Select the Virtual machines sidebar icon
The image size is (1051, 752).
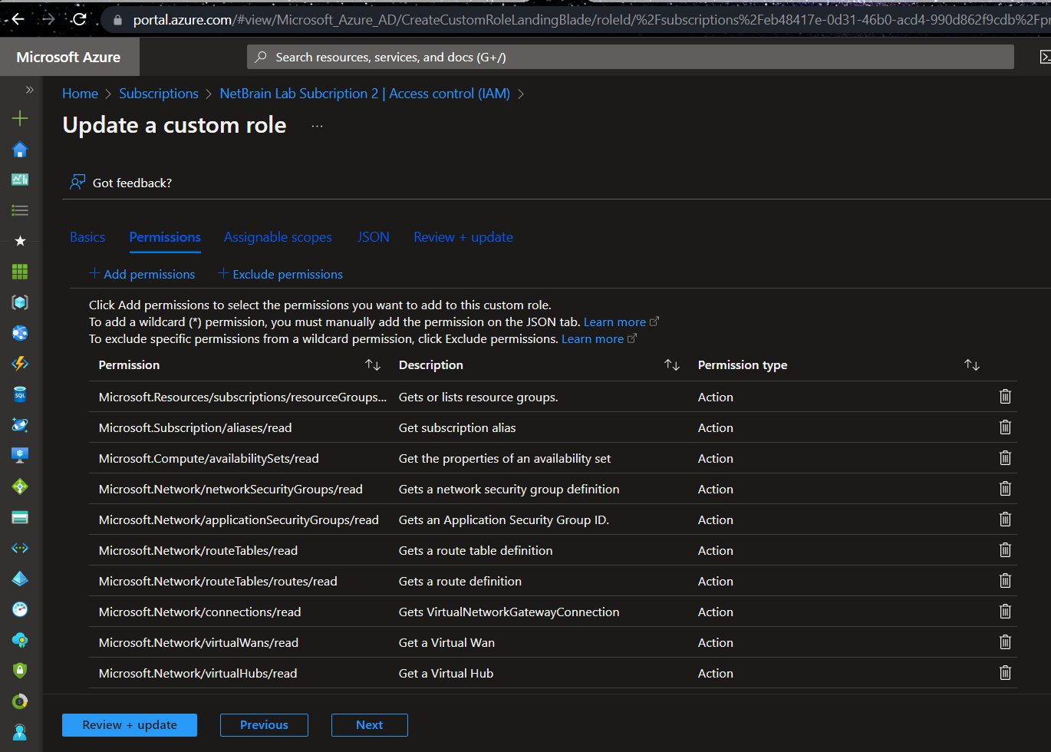pos(19,455)
